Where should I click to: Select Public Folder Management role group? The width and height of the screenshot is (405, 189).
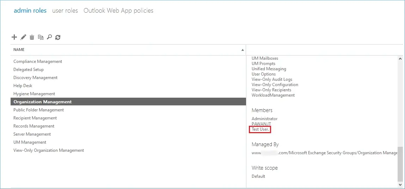tap(128, 110)
